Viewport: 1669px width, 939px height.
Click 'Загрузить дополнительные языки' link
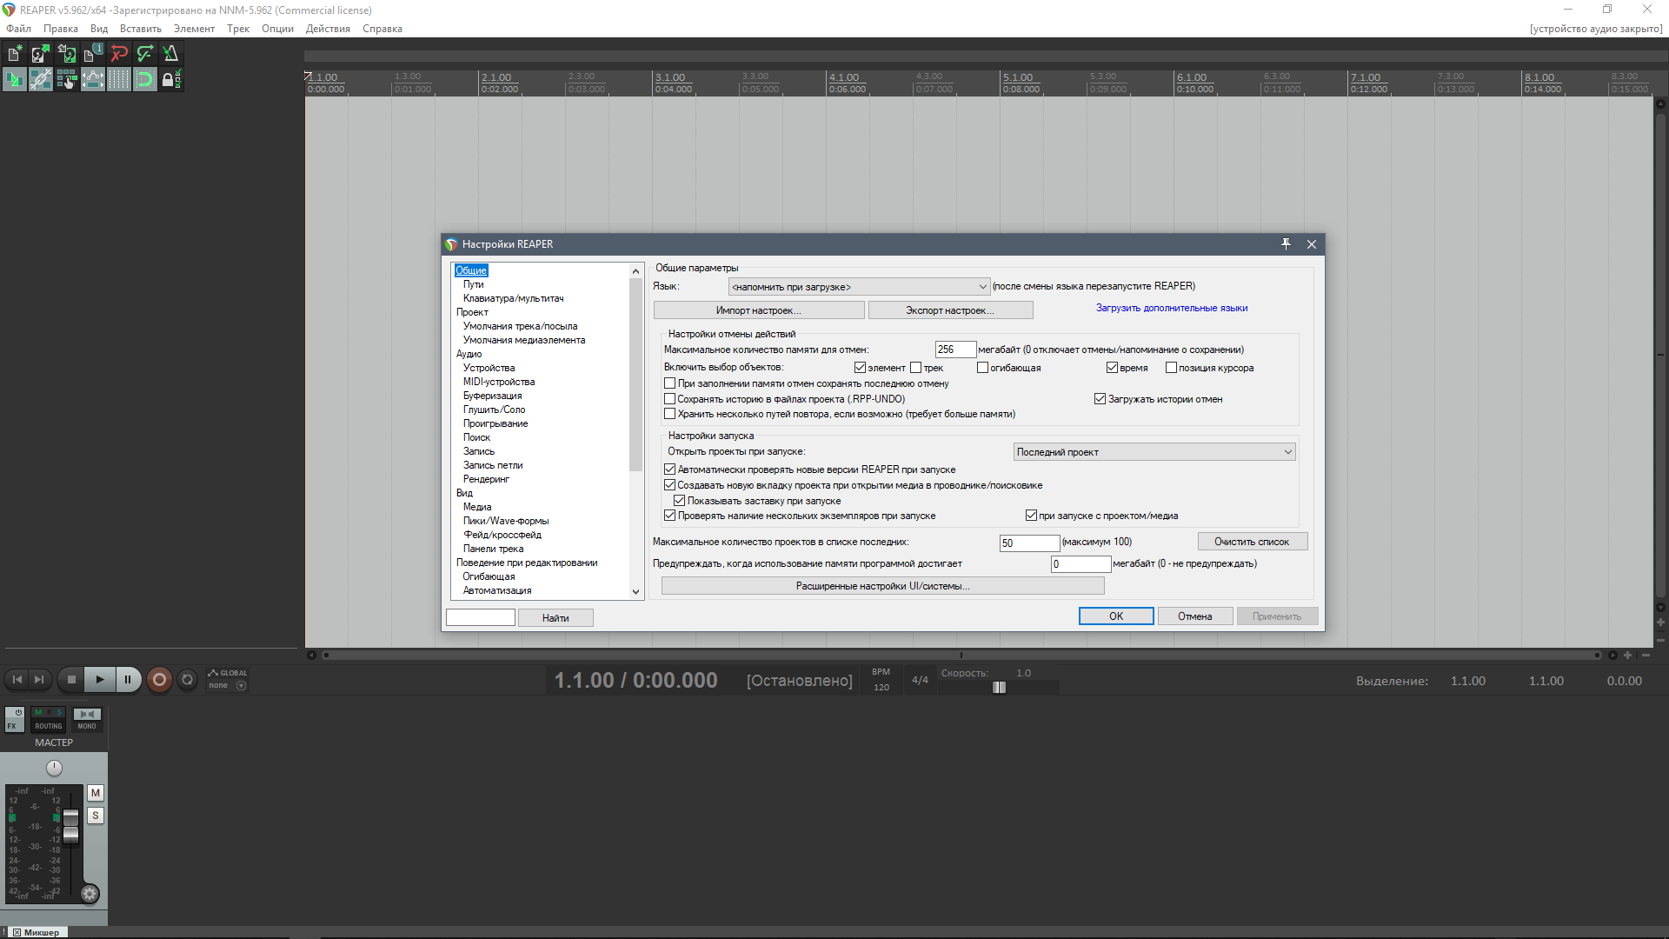(1172, 308)
